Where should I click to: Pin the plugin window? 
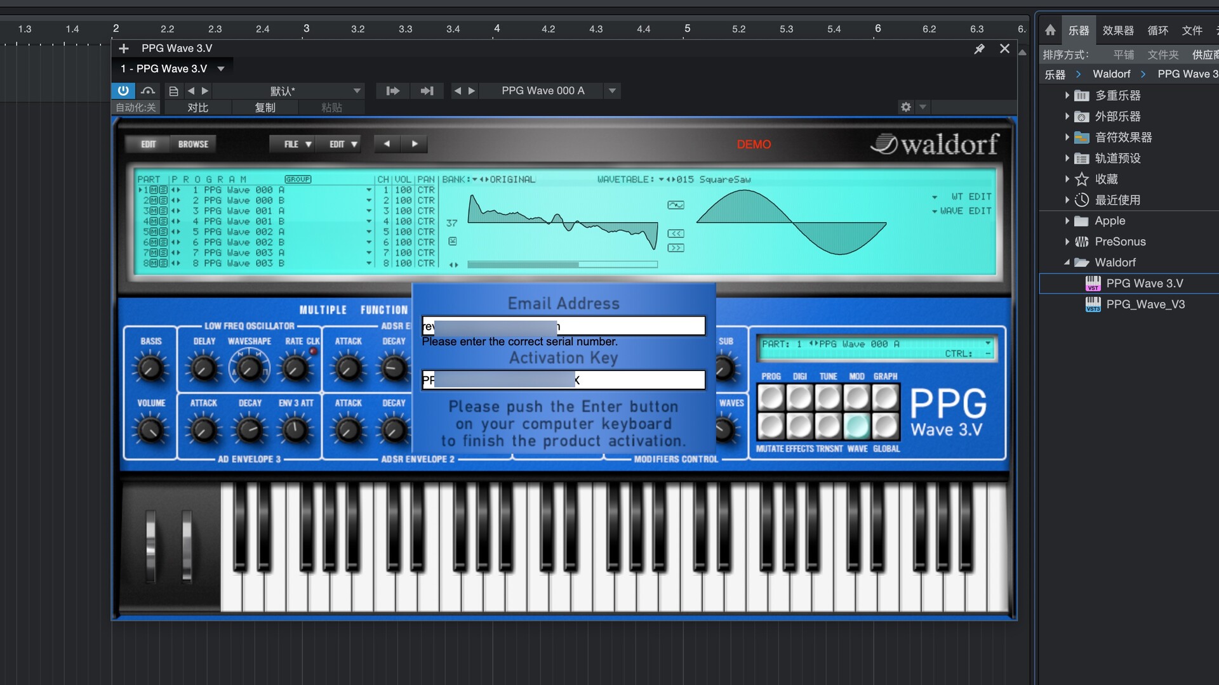click(x=980, y=49)
